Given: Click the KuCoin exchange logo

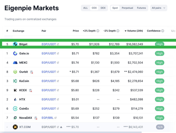Looking at the screenshot, I should click(x=15, y=81).
